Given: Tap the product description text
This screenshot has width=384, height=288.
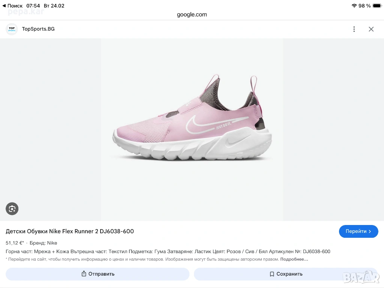Looking at the screenshot, I should point(168,252).
